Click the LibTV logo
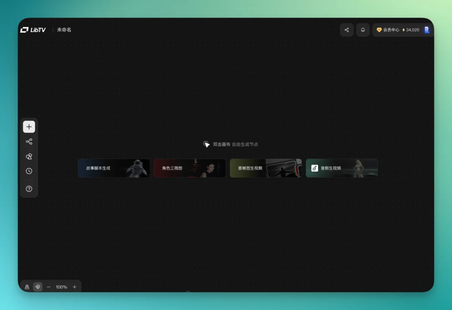Image resolution: width=452 pixels, height=310 pixels. pyautogui.click(x=33, y=30)
